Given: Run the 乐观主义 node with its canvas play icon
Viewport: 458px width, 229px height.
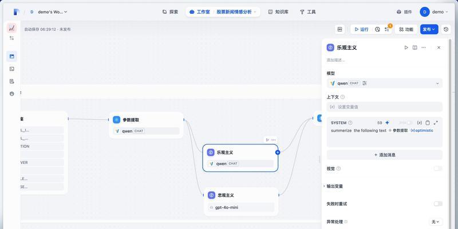Looking at the screenshot, I should pyautogui.click(x=267, y=140).
